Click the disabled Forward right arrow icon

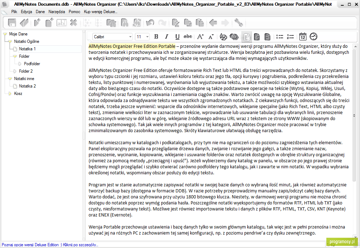225,23
